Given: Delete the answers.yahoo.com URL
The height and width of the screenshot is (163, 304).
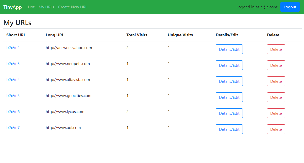Looking at the screenshot, I should [x=276, y=50].
